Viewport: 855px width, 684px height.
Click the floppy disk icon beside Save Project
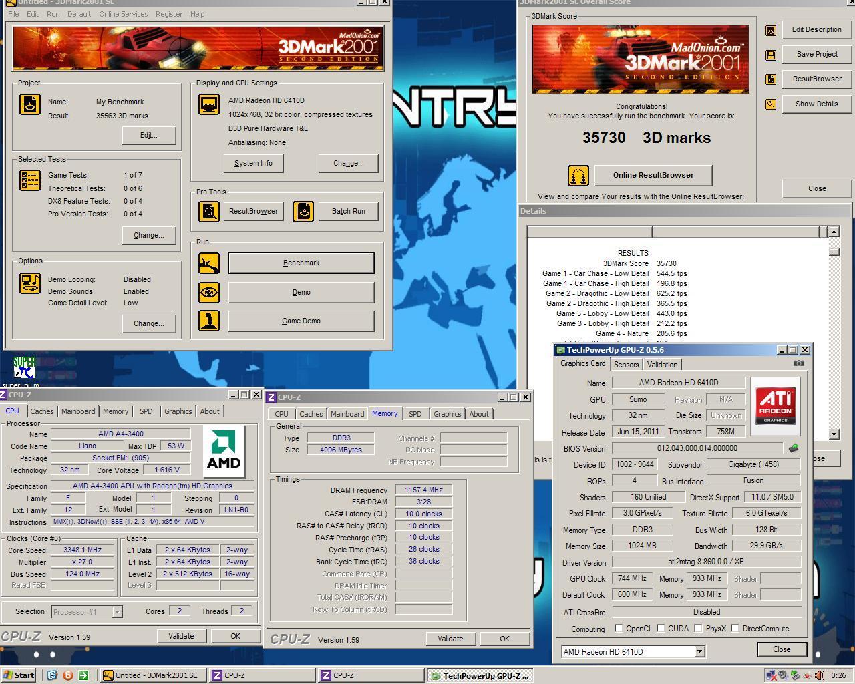[x=771, y=55]
